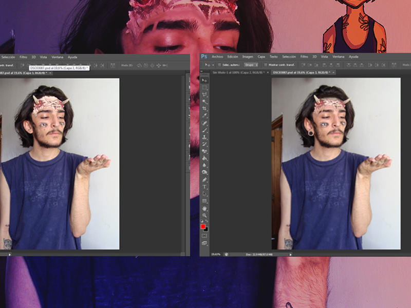Select the Eyedropper tool
The height and width of the screenshot is (308, 411).
(204, 115)
